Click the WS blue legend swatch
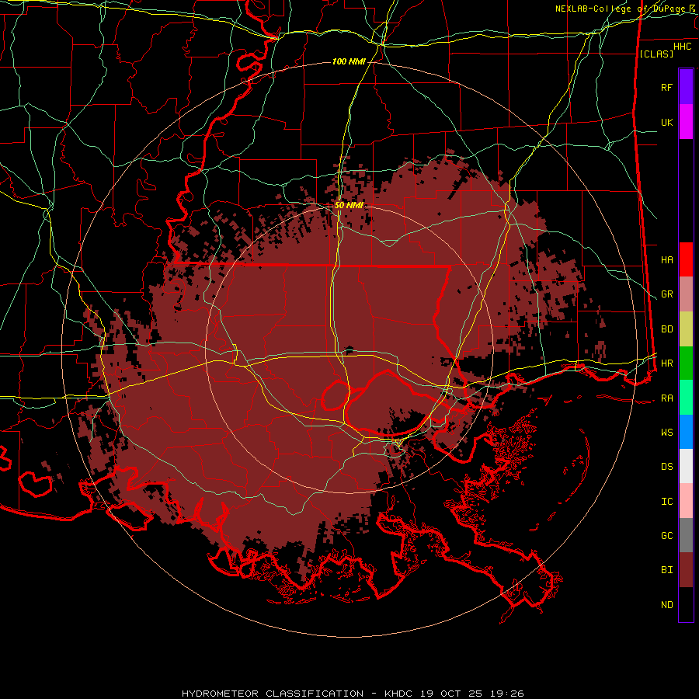Viewport: 699px width, 699px height. pyautogui.click(x=686, y=432)
